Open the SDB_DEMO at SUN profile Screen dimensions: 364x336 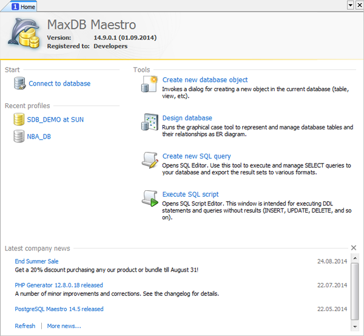click(55, 120)
